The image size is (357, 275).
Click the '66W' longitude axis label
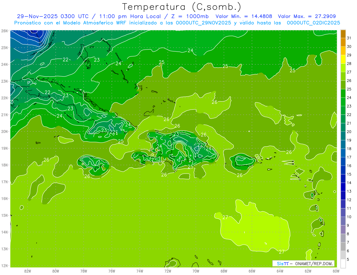click(x=252, y=271)
